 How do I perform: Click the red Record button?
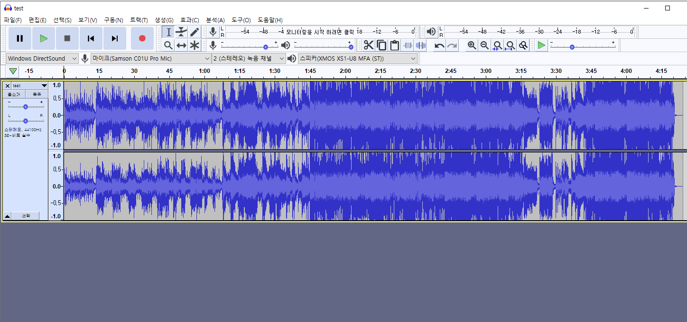pyautogui.click(x=142, y=38)
